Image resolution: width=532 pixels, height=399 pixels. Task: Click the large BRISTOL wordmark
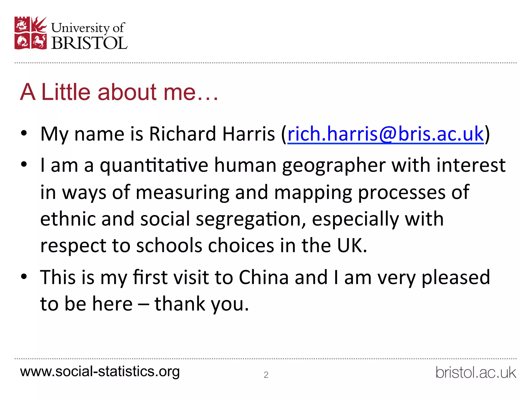[89, 43]
